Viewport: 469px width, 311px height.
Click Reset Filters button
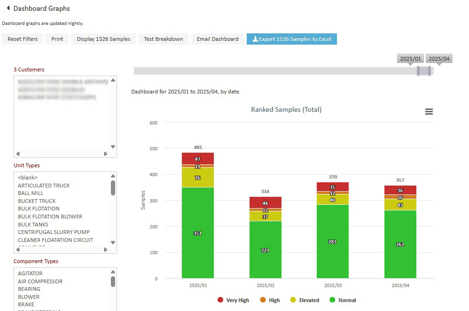coord(23,39)
